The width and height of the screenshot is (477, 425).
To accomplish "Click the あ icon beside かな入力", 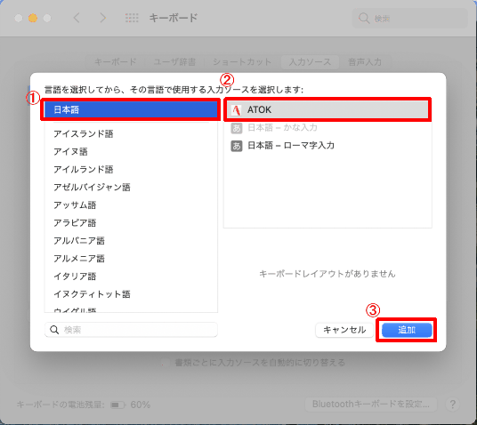I will pos(237,128).
